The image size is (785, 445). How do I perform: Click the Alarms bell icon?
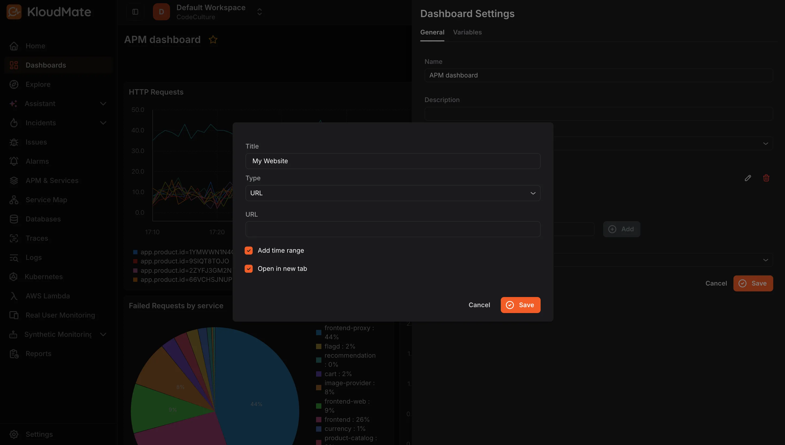pos(14,161)
